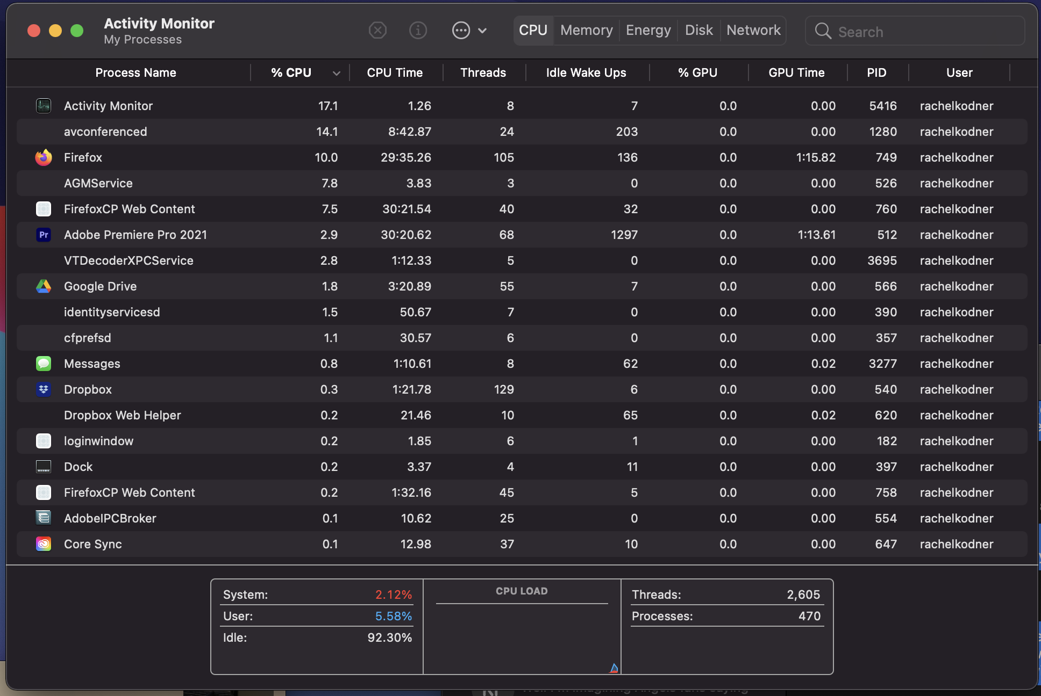Click the Core Sync icon
The height and width of the screenshot is (696, 1041).
[44, 544]
